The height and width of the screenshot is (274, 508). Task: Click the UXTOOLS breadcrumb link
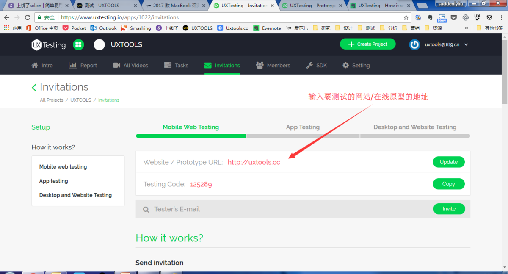coord(81,100)
